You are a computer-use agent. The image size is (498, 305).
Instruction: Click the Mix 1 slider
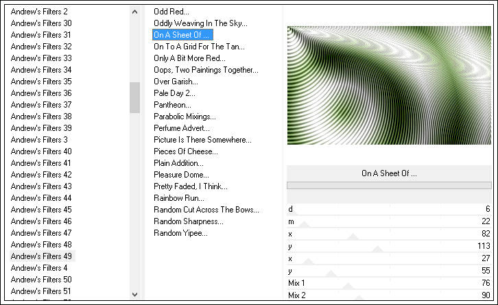(x=389, y=283)
